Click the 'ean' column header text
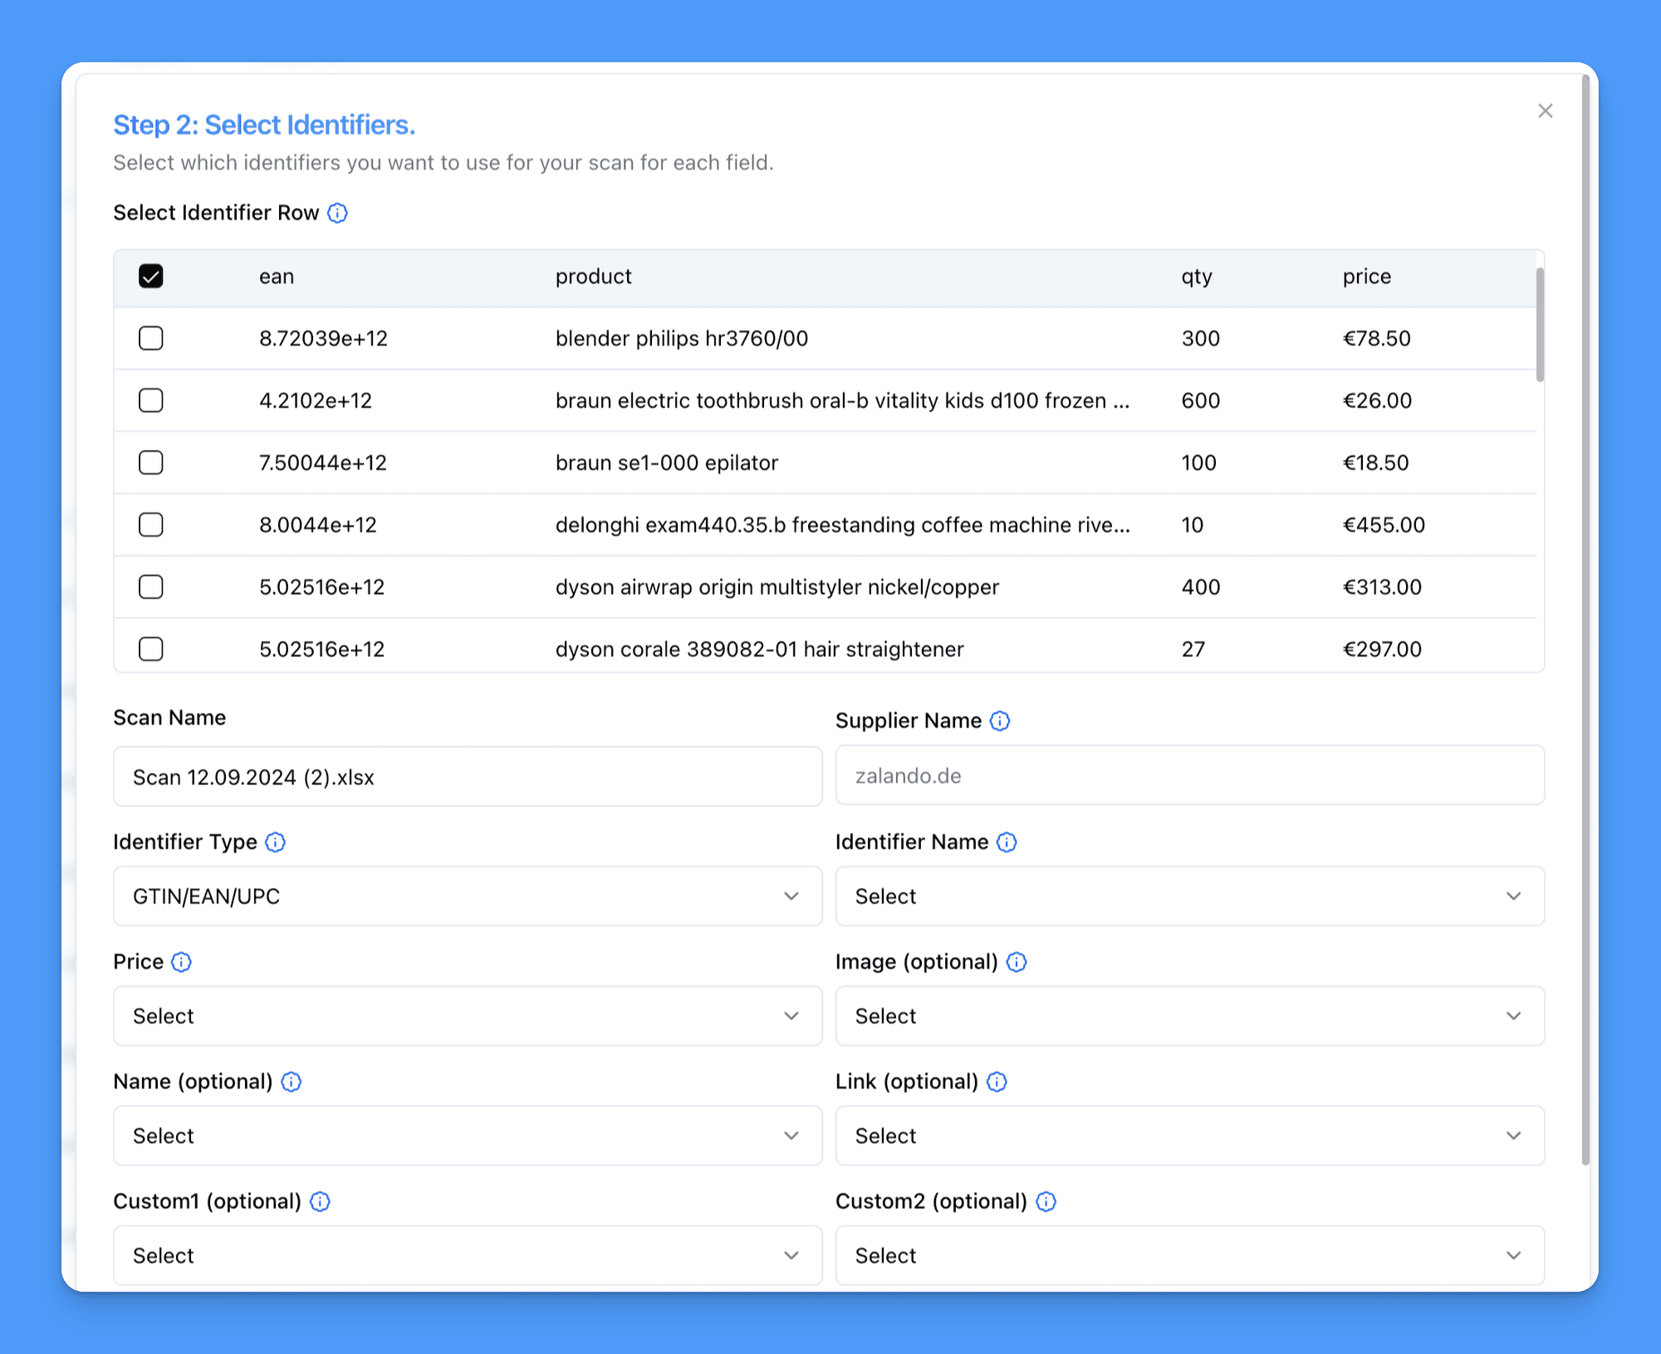The image size is (1661, 1354). coord(277,277)
